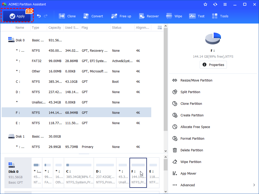Select the Disk 0 row in list
Screen dimensions: 259x194
76,40
